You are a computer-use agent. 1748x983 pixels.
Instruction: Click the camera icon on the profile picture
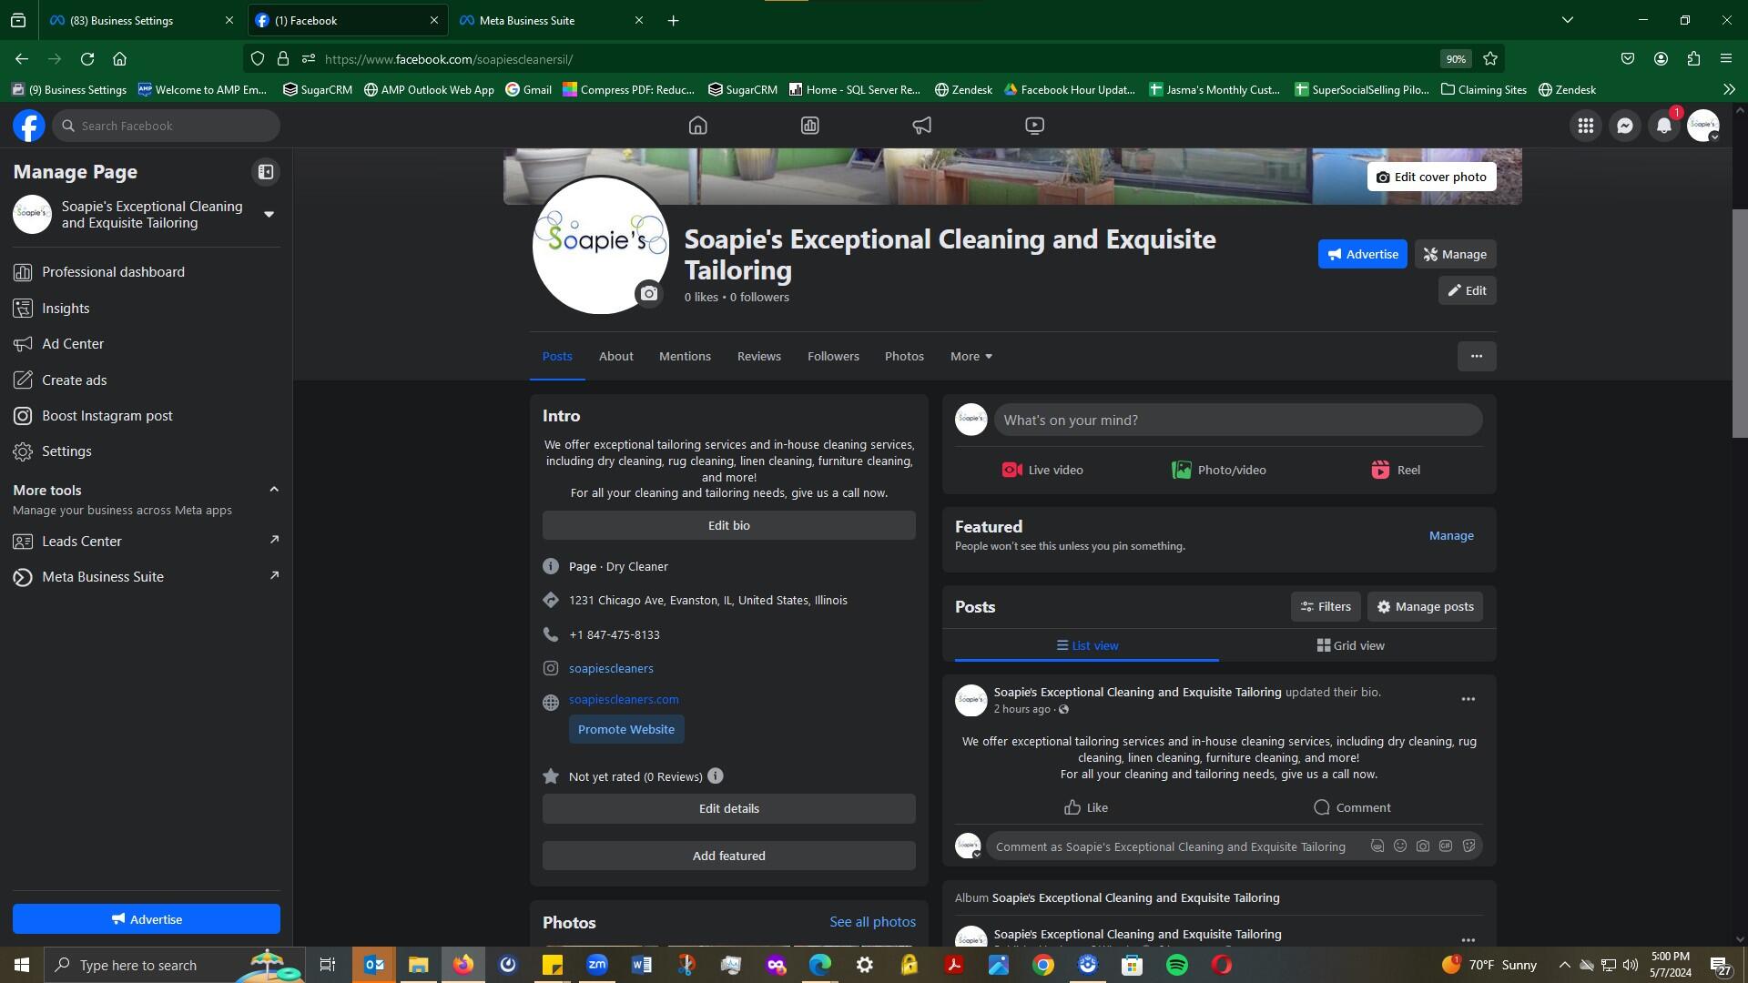(x=648, y=293)
